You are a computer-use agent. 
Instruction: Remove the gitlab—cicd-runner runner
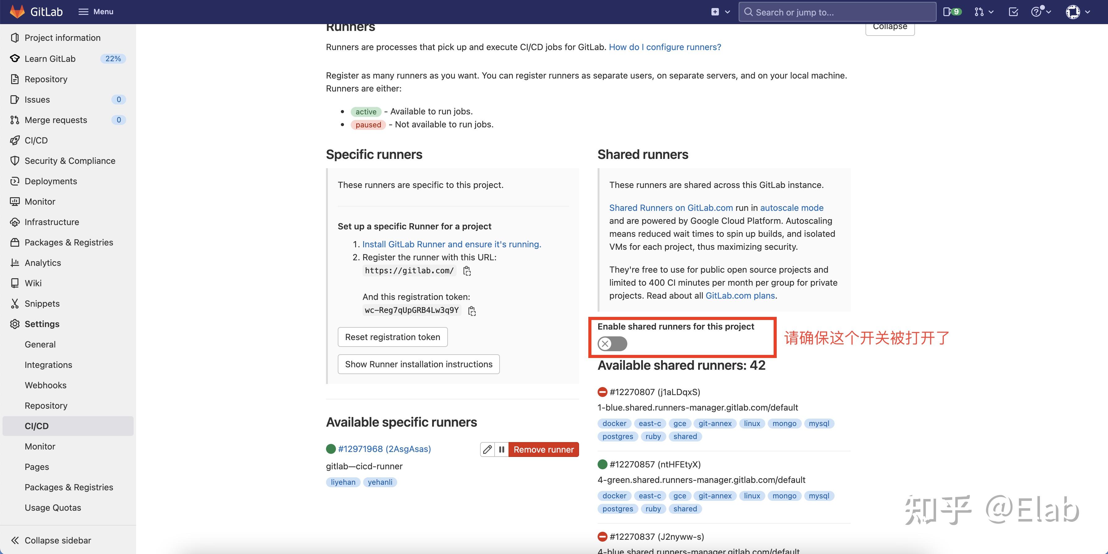(544, 449)
